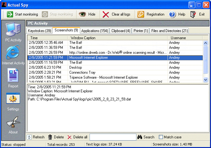The width and height of the screenshot is (211, 148).
Task: Enable the Match case checkbox
Action: click(x=161, y=137)
